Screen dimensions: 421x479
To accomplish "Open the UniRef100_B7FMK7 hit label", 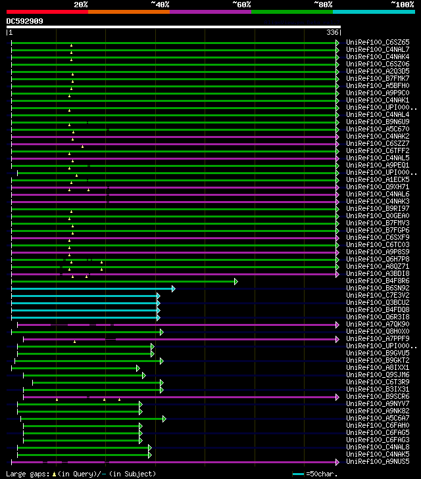I will (x=378, y=78).
